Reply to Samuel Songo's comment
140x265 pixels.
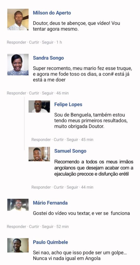tap(41, 187)
